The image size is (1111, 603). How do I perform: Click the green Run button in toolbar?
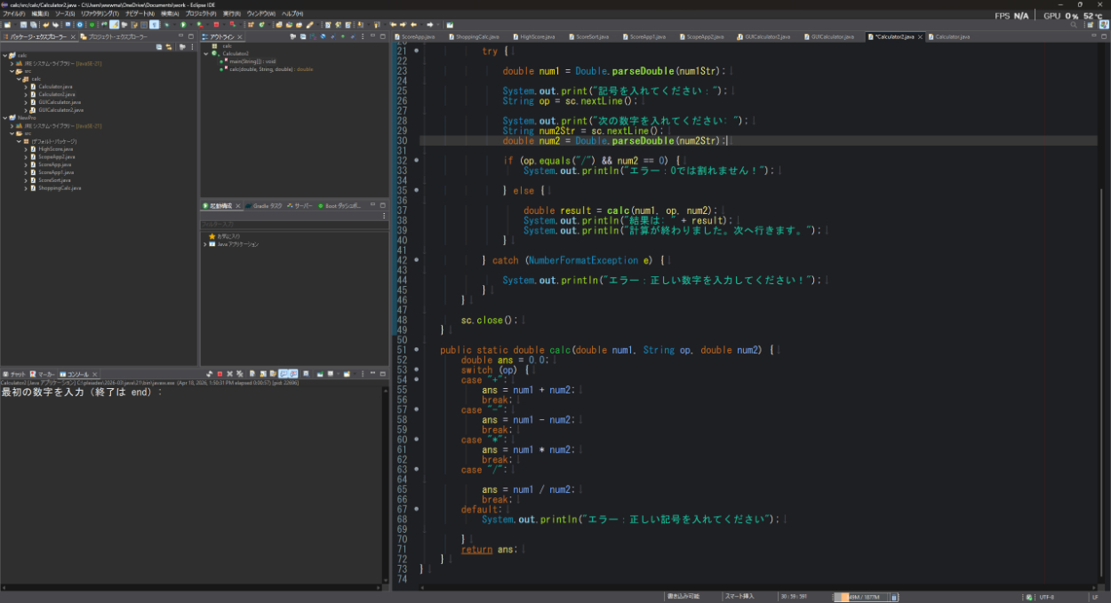pyautogui.click(x=183, y=25)
